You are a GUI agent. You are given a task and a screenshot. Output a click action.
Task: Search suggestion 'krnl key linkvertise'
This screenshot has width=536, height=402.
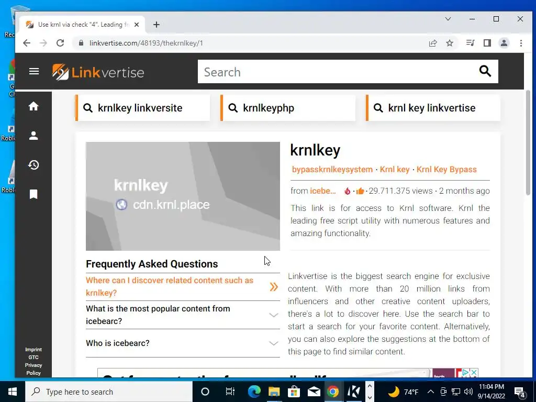click(x=433, y=108)
